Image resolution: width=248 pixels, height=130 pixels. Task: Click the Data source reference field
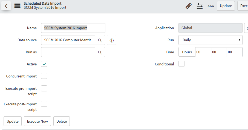pos(68,40)
